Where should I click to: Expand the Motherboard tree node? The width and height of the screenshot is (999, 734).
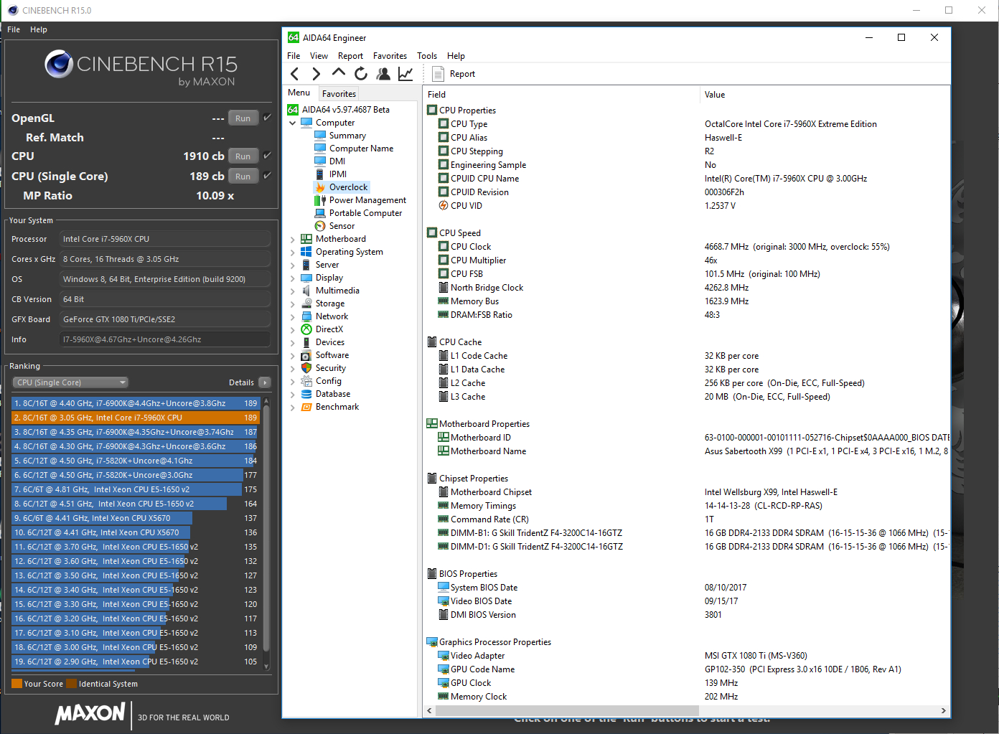pyautogui.click(x=293, y=239)
